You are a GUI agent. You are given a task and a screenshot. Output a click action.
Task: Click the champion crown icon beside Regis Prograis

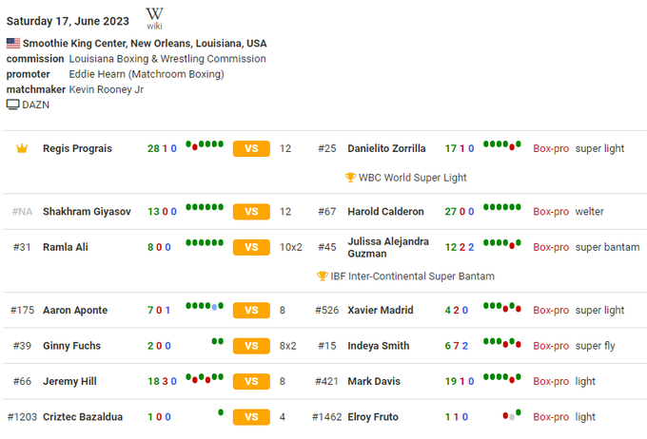point(22,148)
